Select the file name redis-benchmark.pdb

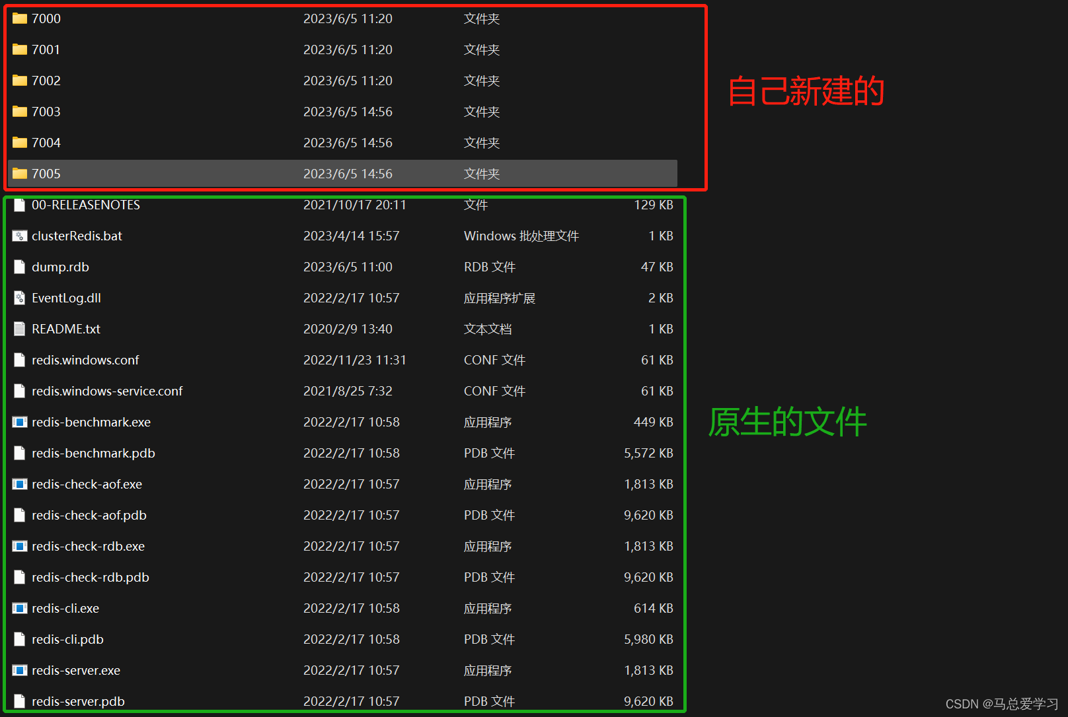tap(93, 453)
